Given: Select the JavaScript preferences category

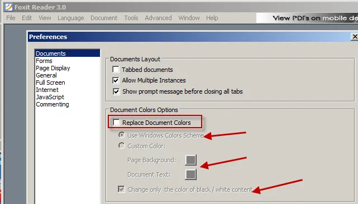Looking at the screenshot, I should 50,97.
